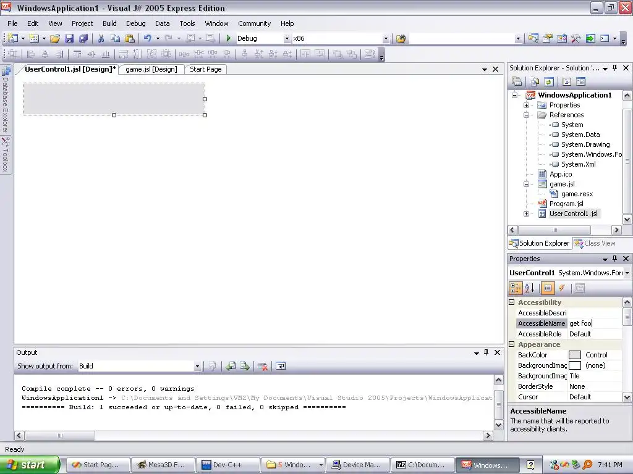Click the AccessibleRole Default value
This screenshot has height=474, width=633.
click(595, 334)
